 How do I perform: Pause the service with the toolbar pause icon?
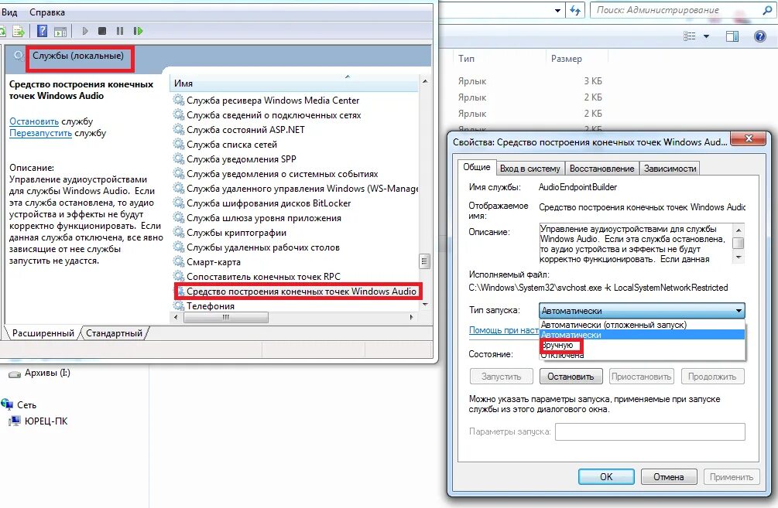pyautogui.click(x=119, y=31)
